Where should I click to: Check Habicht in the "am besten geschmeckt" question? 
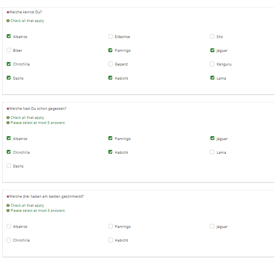(x=111, y=240)
